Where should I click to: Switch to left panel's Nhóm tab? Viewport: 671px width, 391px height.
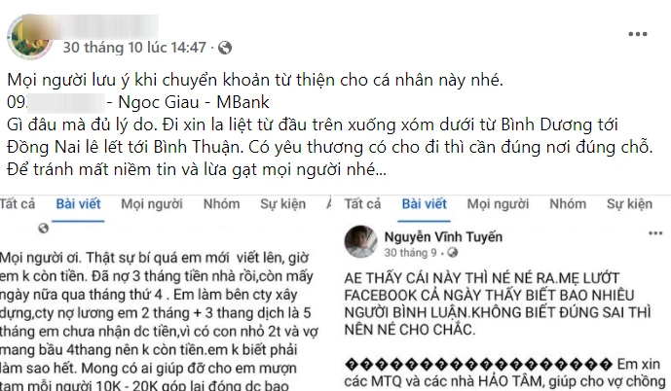(221, 204)
